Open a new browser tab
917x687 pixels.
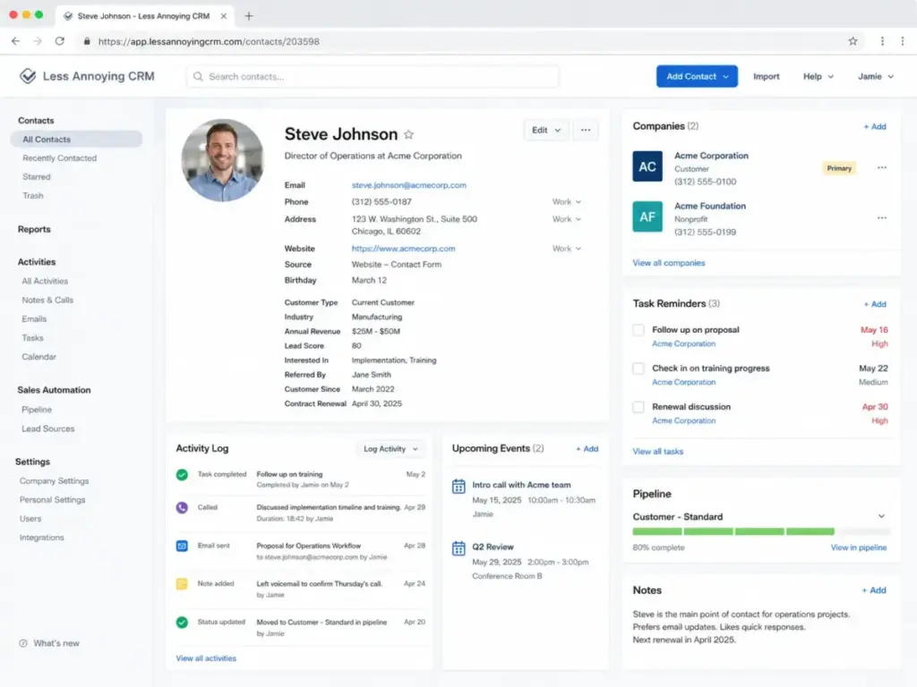point(249,16)
